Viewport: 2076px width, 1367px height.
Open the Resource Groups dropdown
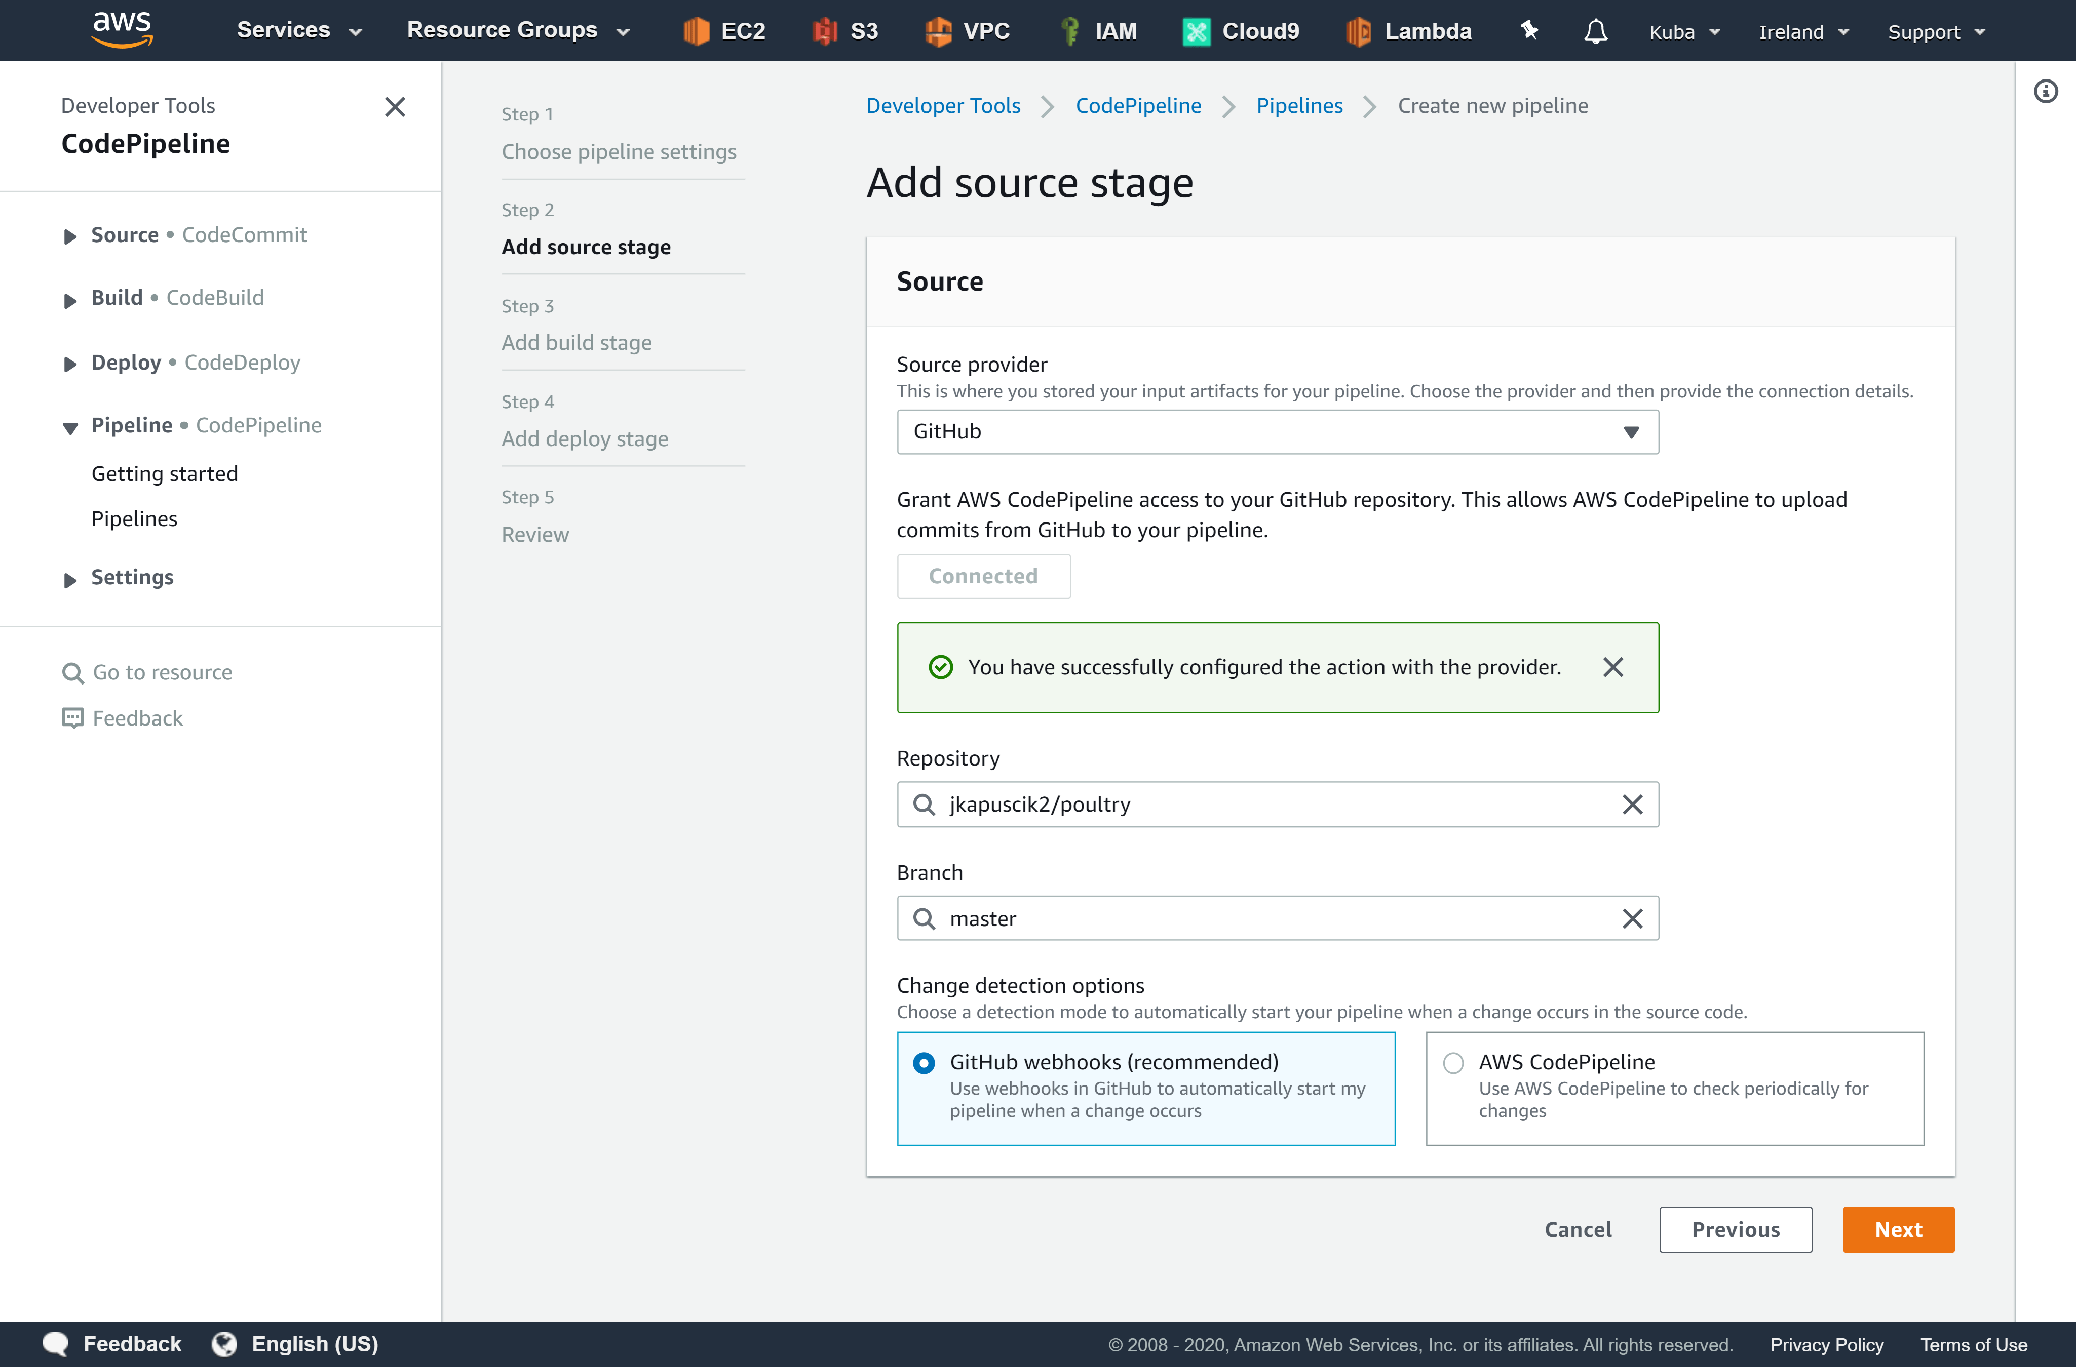[x=518, y=30]
